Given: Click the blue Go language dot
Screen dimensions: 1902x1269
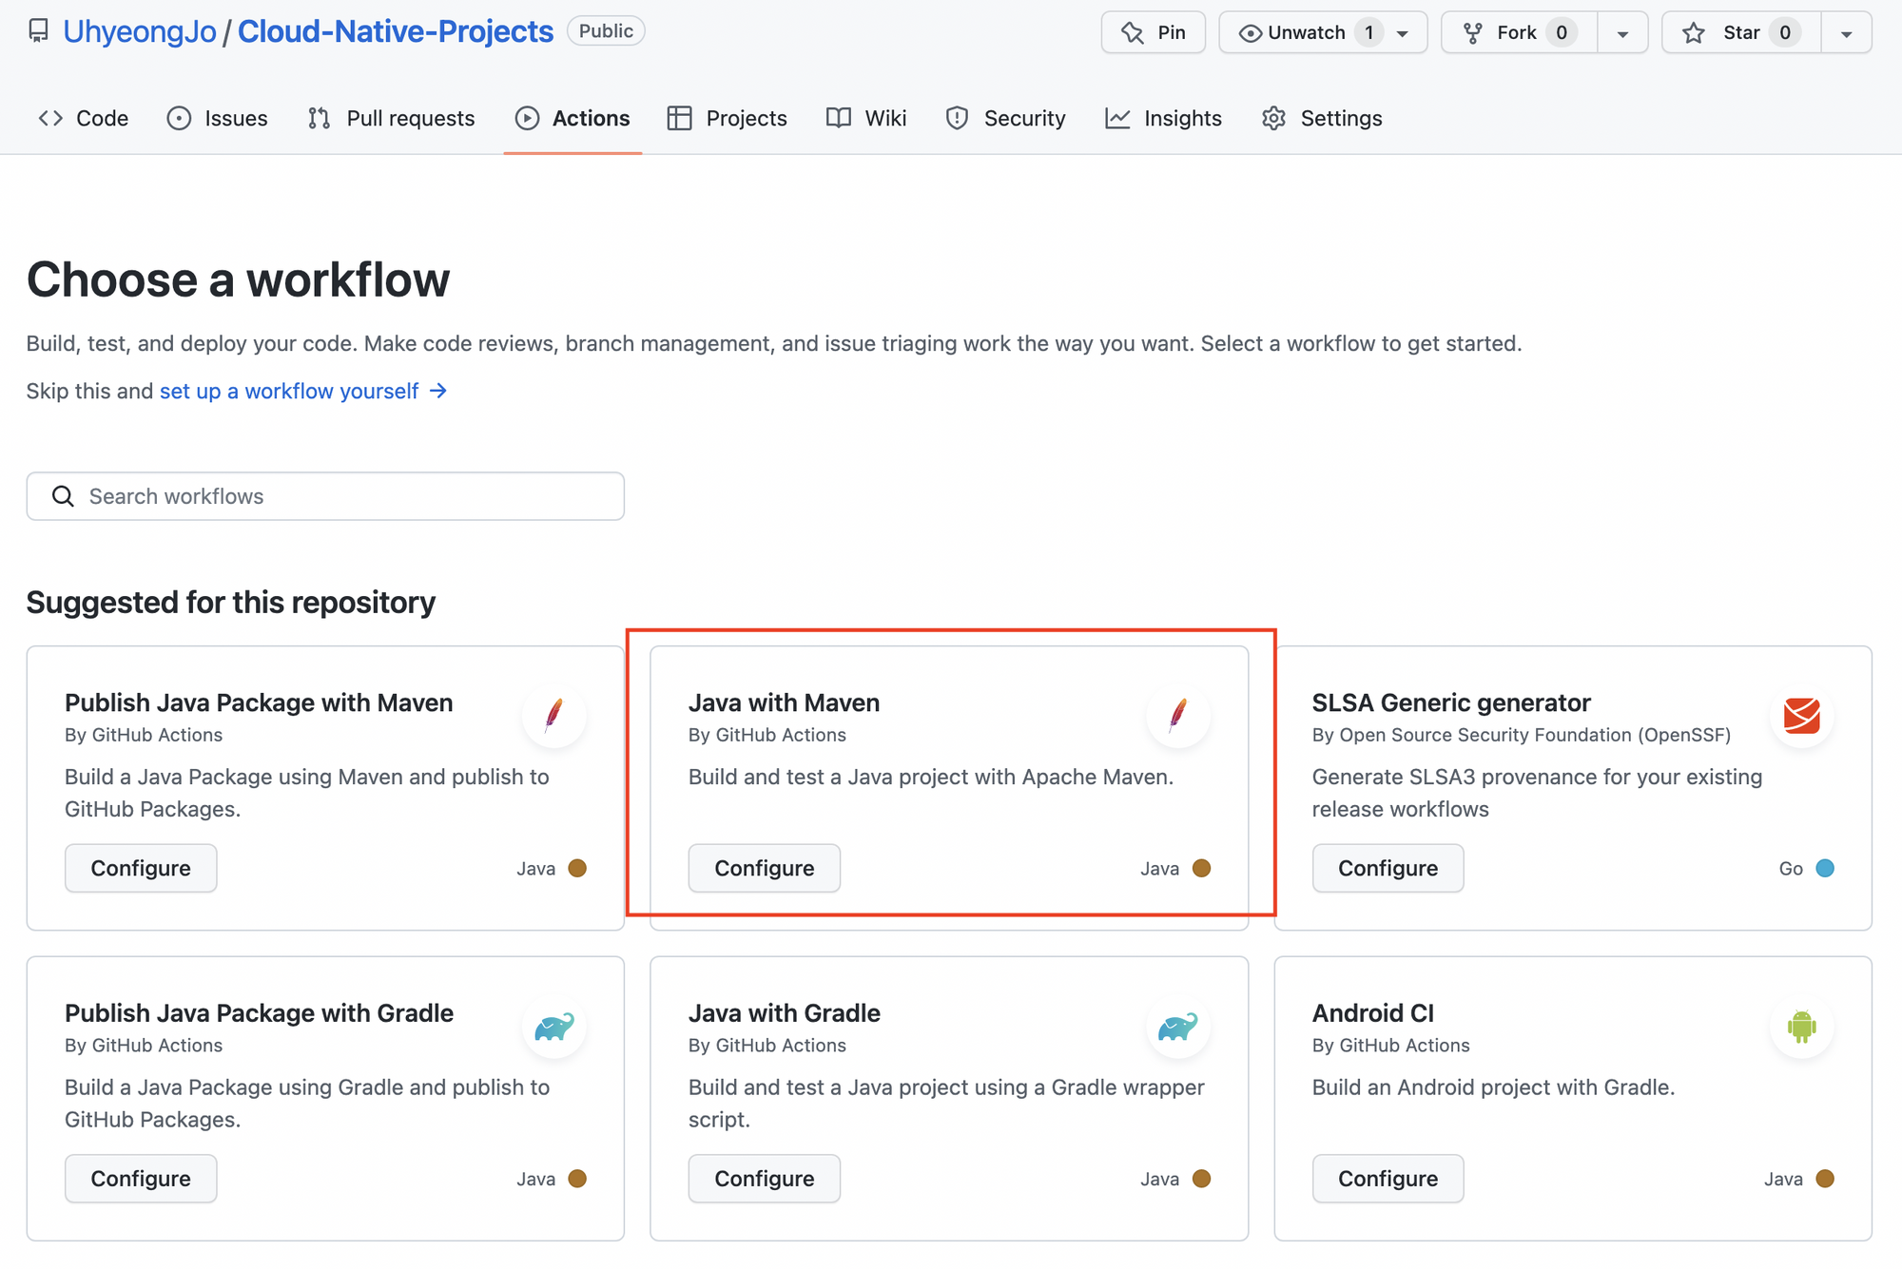Looking at the screenshot, I should point(1825,868).
